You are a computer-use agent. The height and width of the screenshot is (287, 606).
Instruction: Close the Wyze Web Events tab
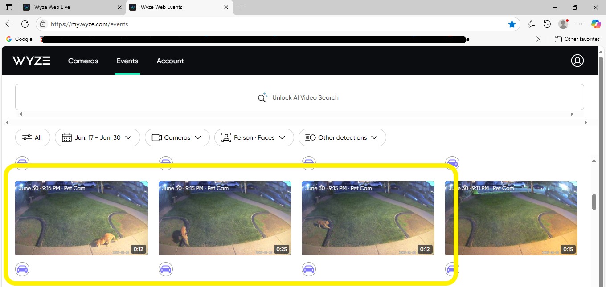[226, 7]
